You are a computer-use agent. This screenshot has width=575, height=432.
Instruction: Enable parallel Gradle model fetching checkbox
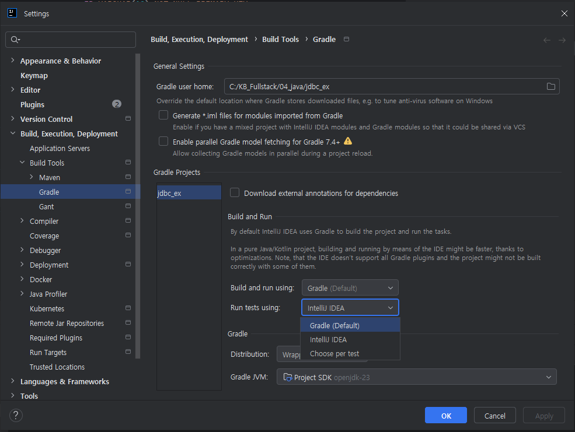click(x=163, y=141)
